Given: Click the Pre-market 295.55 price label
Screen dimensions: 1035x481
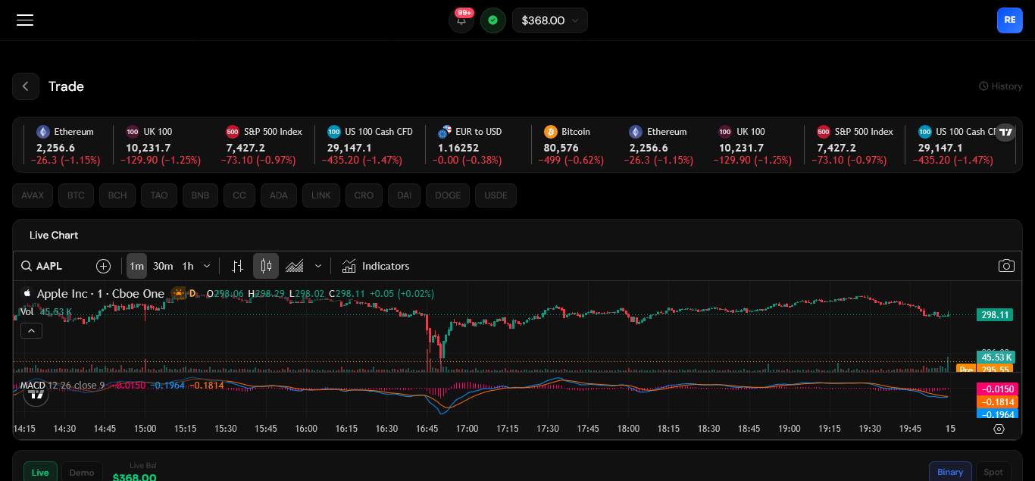Looking at the screenshot, I should pos(985,369).
